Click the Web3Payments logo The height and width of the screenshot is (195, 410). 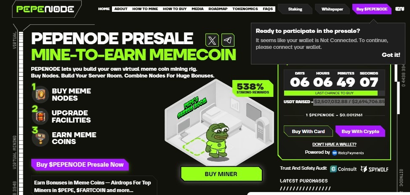coord(348,153)
